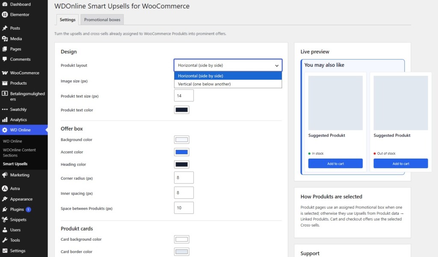Screen dimensions: 438x257
Task: Open WDOnline Content Sections submenu item
Action: pos(19,153)
